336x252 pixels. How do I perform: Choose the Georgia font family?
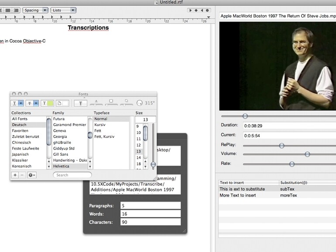[x=60, y=136]
